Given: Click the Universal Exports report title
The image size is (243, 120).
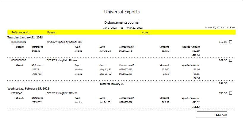Looking at the screenshot, I should click(122, 12).
